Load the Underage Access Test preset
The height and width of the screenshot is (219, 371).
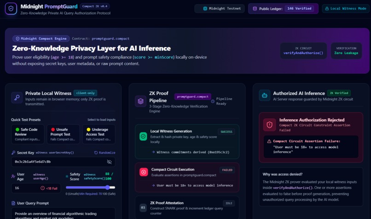coord(99,134)
